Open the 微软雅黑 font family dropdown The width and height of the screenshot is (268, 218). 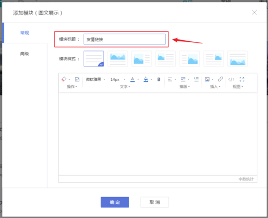pos(95,79)
